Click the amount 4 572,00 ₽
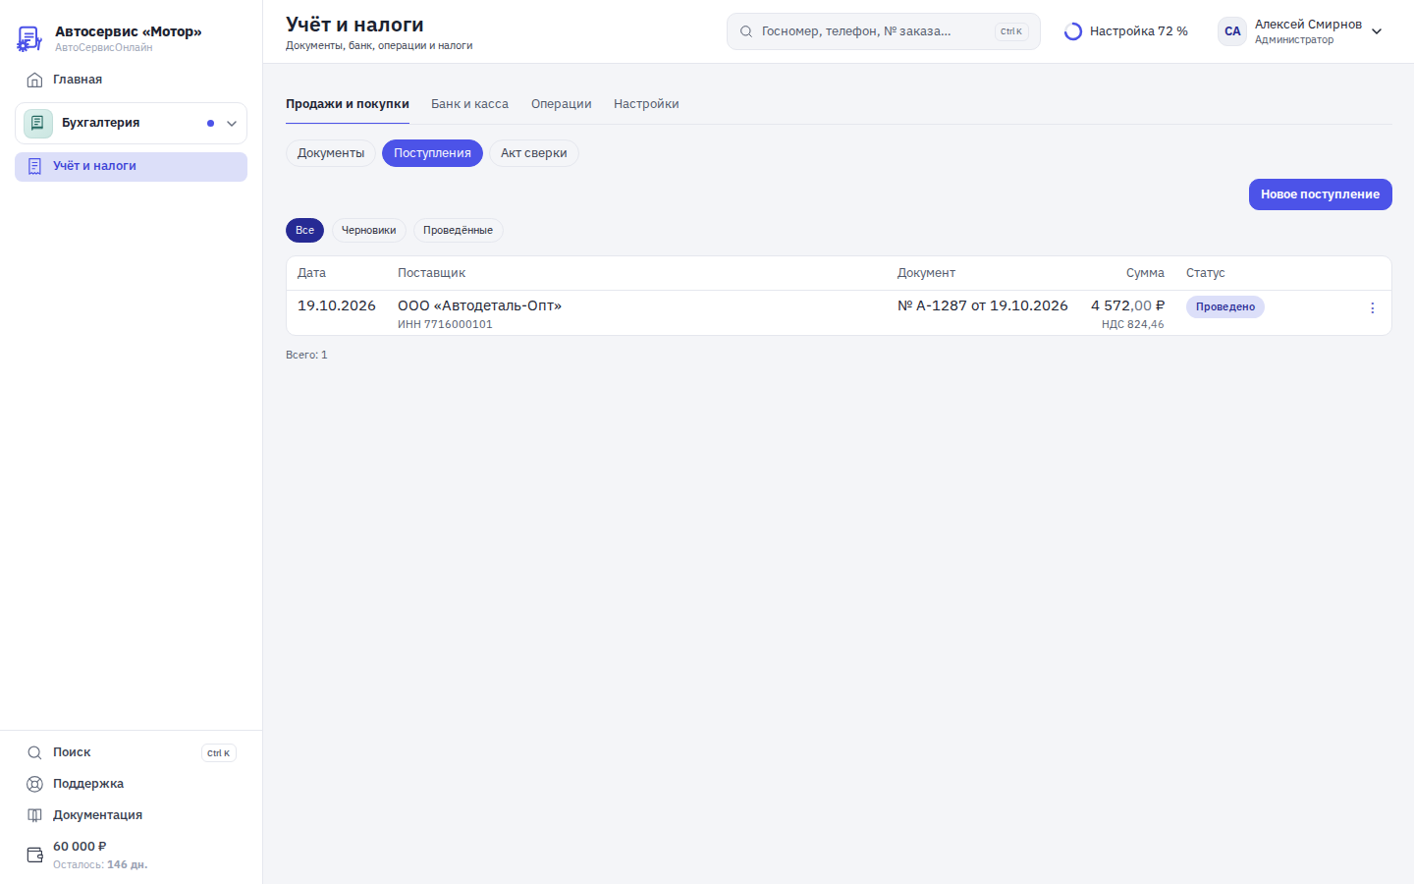The image size is (1414, 884). pos(1127,305)
